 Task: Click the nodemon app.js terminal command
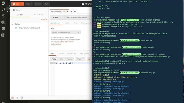tap(148, 72)
